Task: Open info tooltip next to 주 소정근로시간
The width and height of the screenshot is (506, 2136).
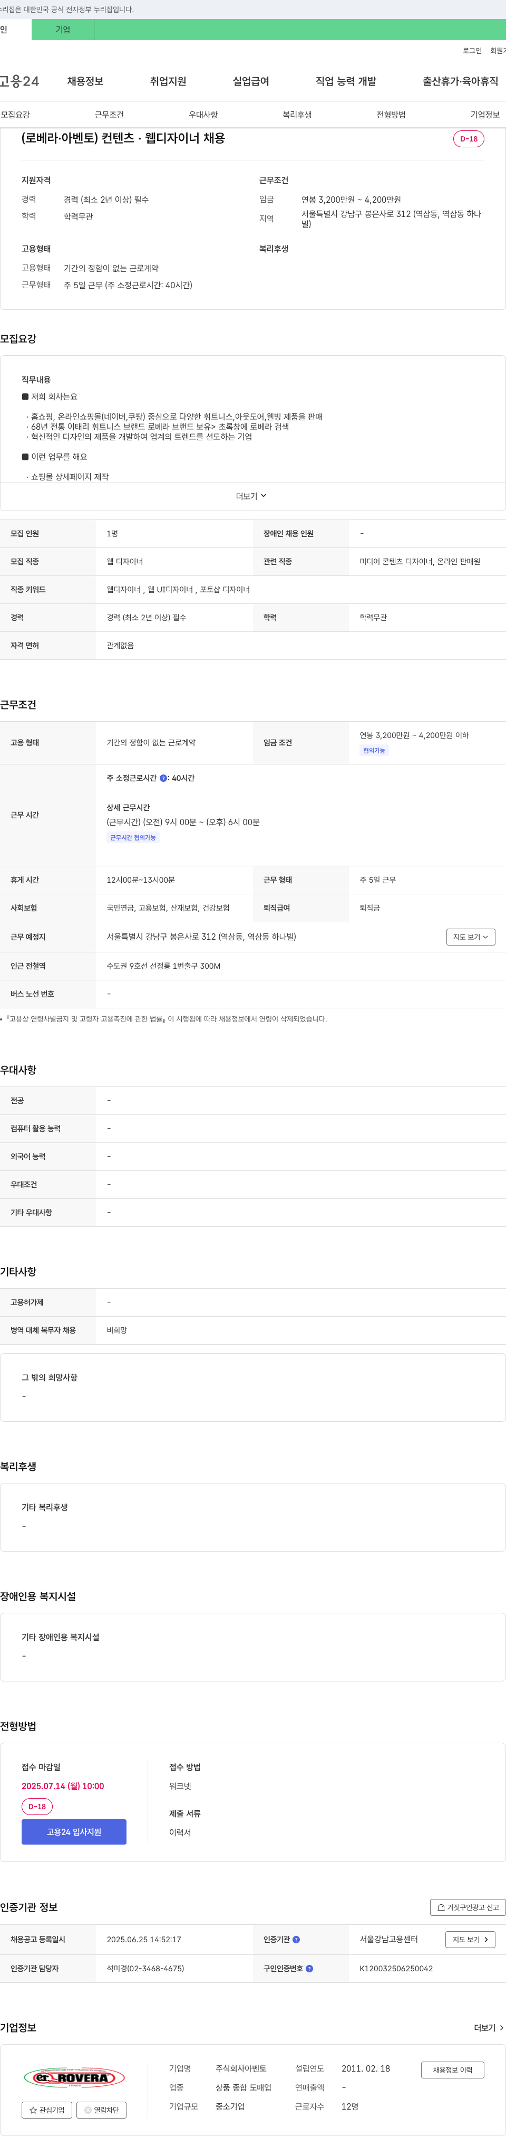Action: [x=163, y=778]
